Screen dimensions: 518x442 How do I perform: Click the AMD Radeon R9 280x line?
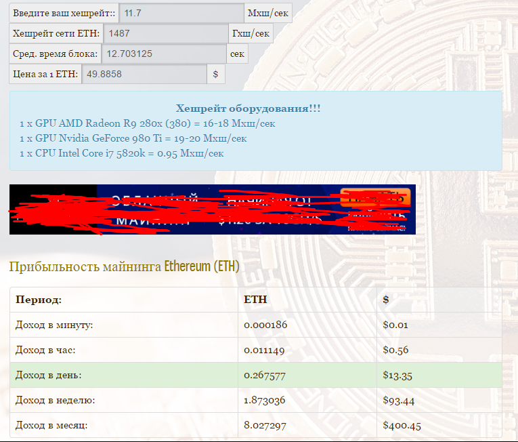click(x=148, y=123)
